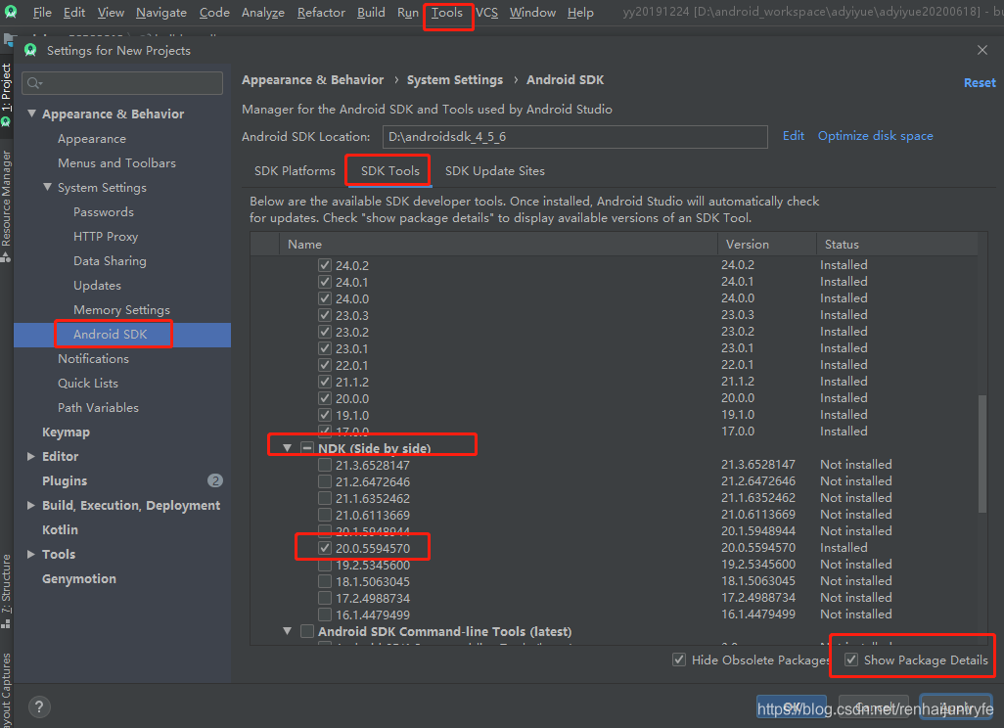Open the File menu
Image resolution: width=1004 pixels, height=728 pixels.
tap(42, 12)
